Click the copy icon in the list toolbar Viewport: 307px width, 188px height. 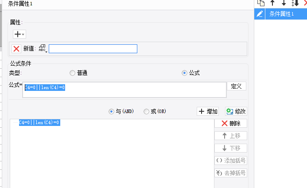tap(261, 3)
